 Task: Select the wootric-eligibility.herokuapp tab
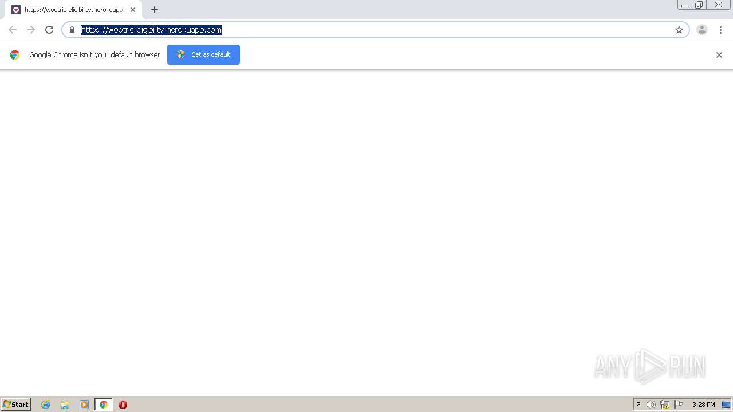[73, 10]
